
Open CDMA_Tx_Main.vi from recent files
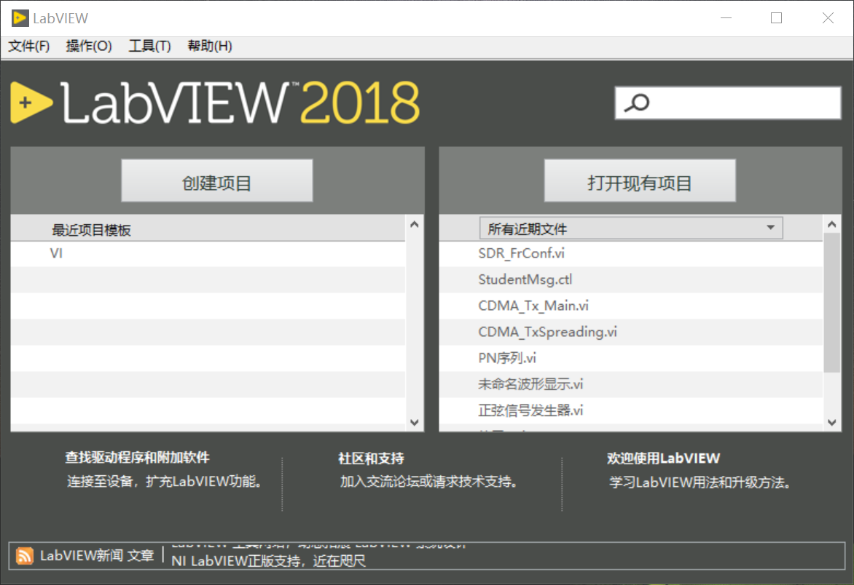(533, 306)
